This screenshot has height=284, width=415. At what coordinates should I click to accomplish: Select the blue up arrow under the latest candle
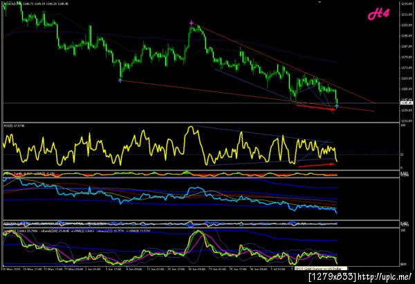(336, 106)
